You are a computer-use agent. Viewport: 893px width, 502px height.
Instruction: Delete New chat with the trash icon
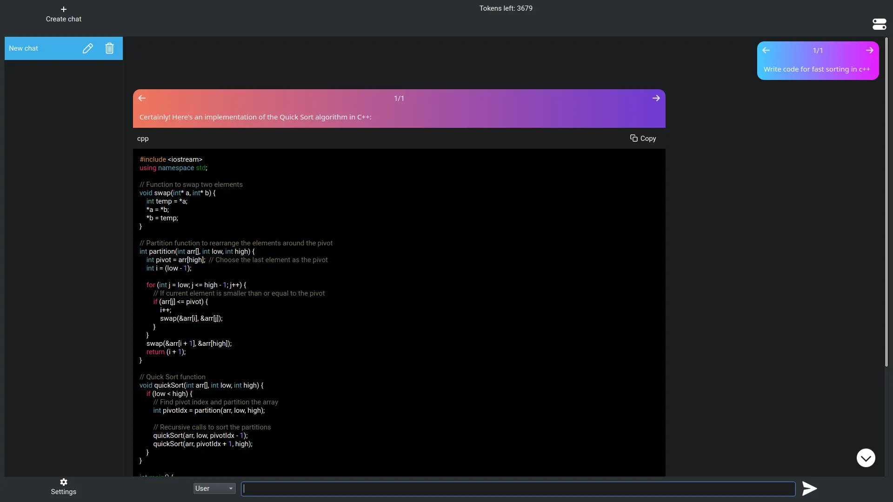click(109, 48)
